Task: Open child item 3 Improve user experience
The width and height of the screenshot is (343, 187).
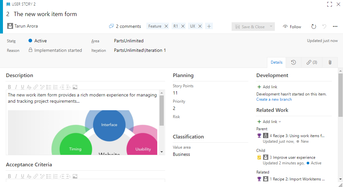Action: [x=292, y=157]
